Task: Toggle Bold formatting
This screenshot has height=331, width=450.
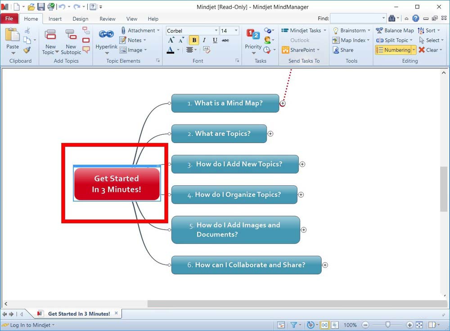Action: [x=193, y=40]
